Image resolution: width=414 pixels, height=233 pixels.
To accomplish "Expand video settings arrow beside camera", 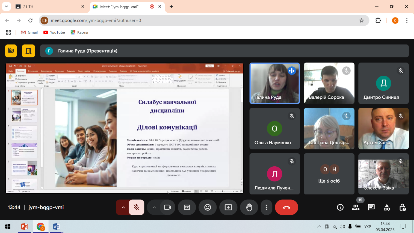I will [154, 207].
